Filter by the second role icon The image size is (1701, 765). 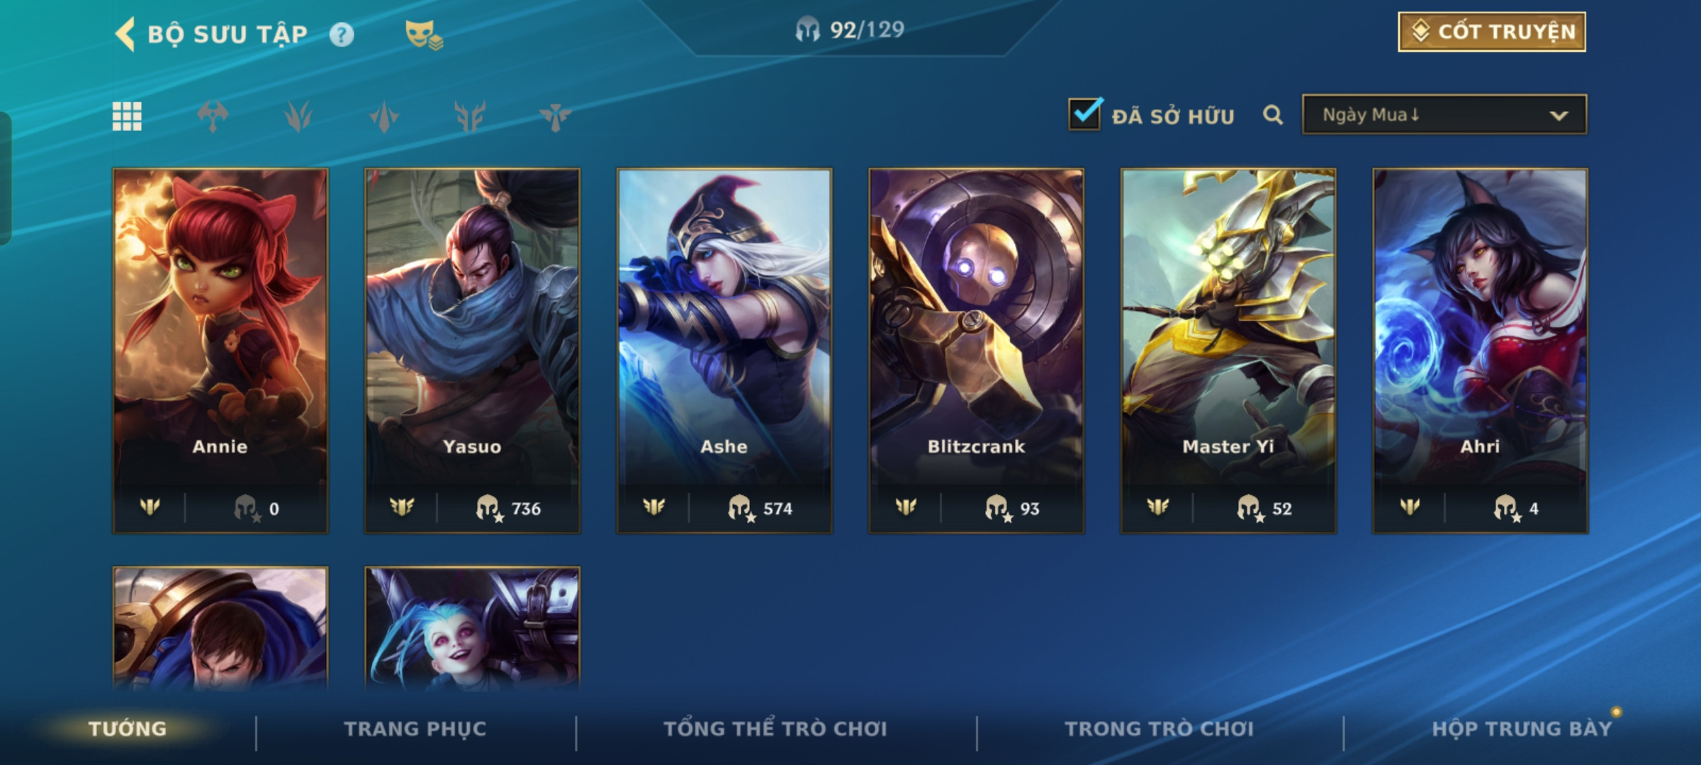click(298, 116)
